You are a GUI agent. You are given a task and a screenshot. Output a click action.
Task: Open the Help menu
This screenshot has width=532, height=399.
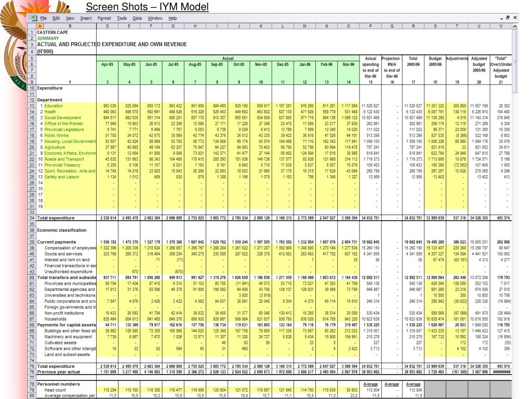pyautogui.click(x=172, y=18)
